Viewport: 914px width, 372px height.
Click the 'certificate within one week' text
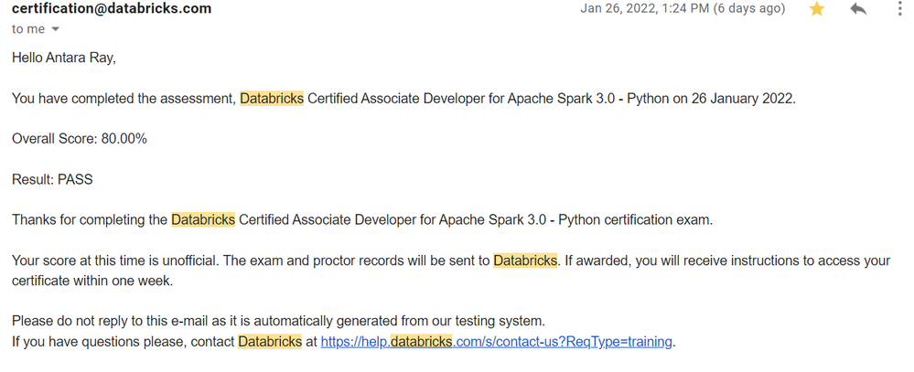coord(91,281)
